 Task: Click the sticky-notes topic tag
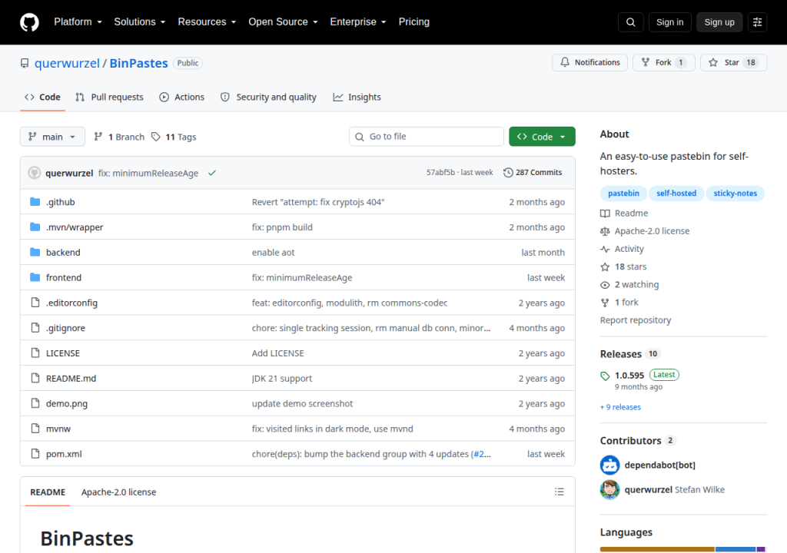[x=736, y=194]
